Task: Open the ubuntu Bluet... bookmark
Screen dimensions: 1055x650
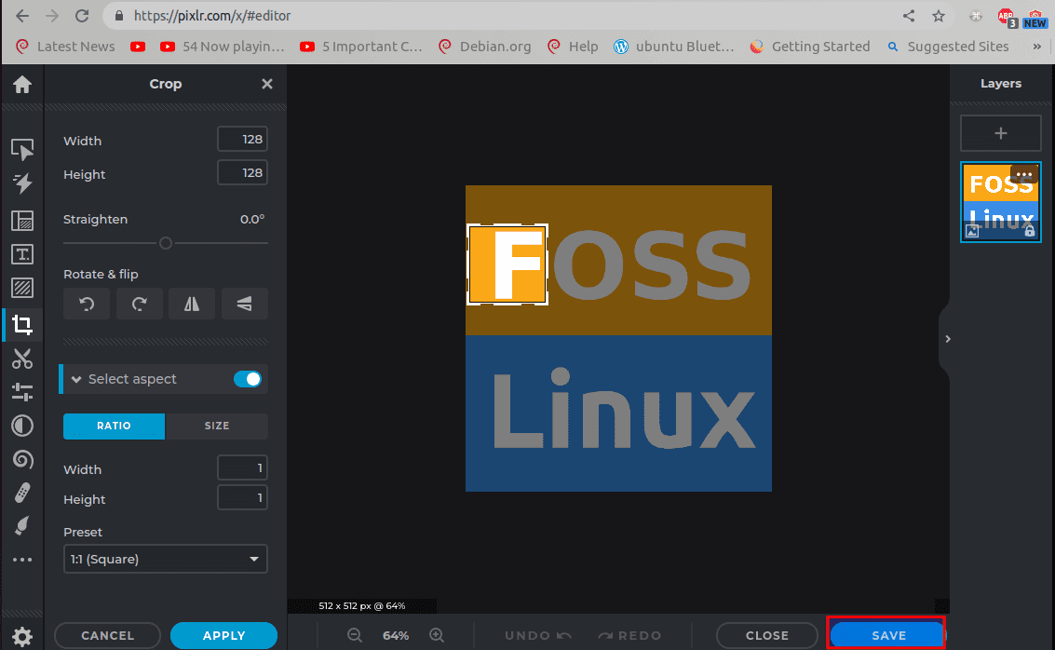Action: pos(673,47)
